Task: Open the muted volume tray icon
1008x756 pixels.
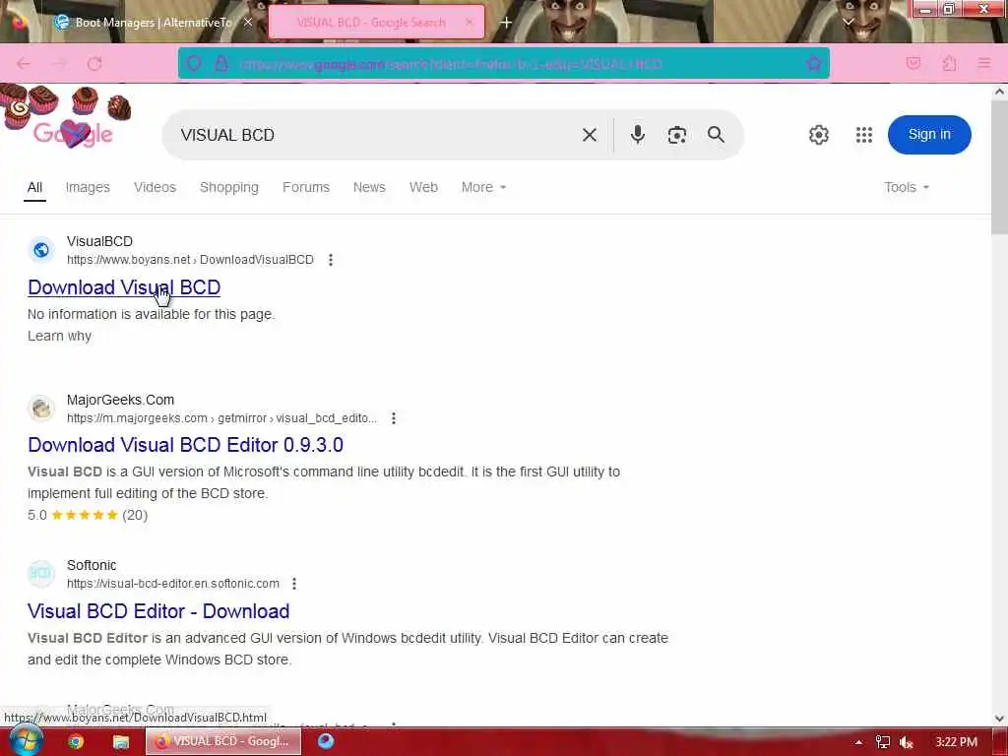Action: (x=907, y=742)
